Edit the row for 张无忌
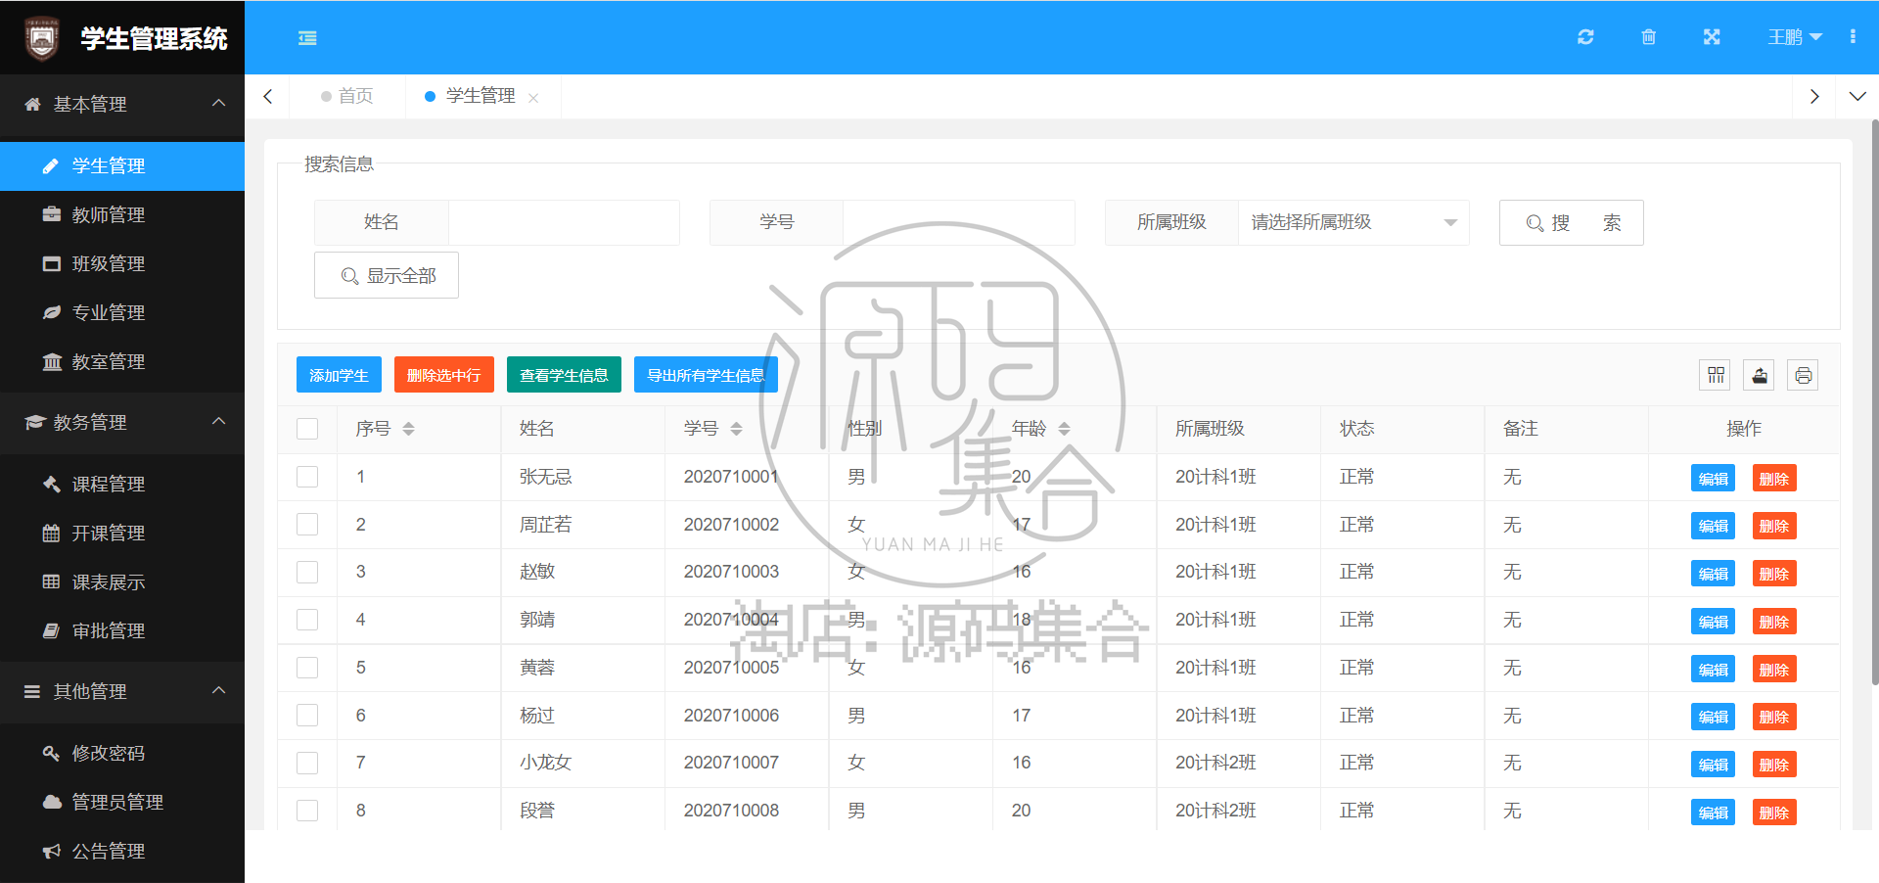This screenshot has width=1879, height=883. tap(1713, 479)
